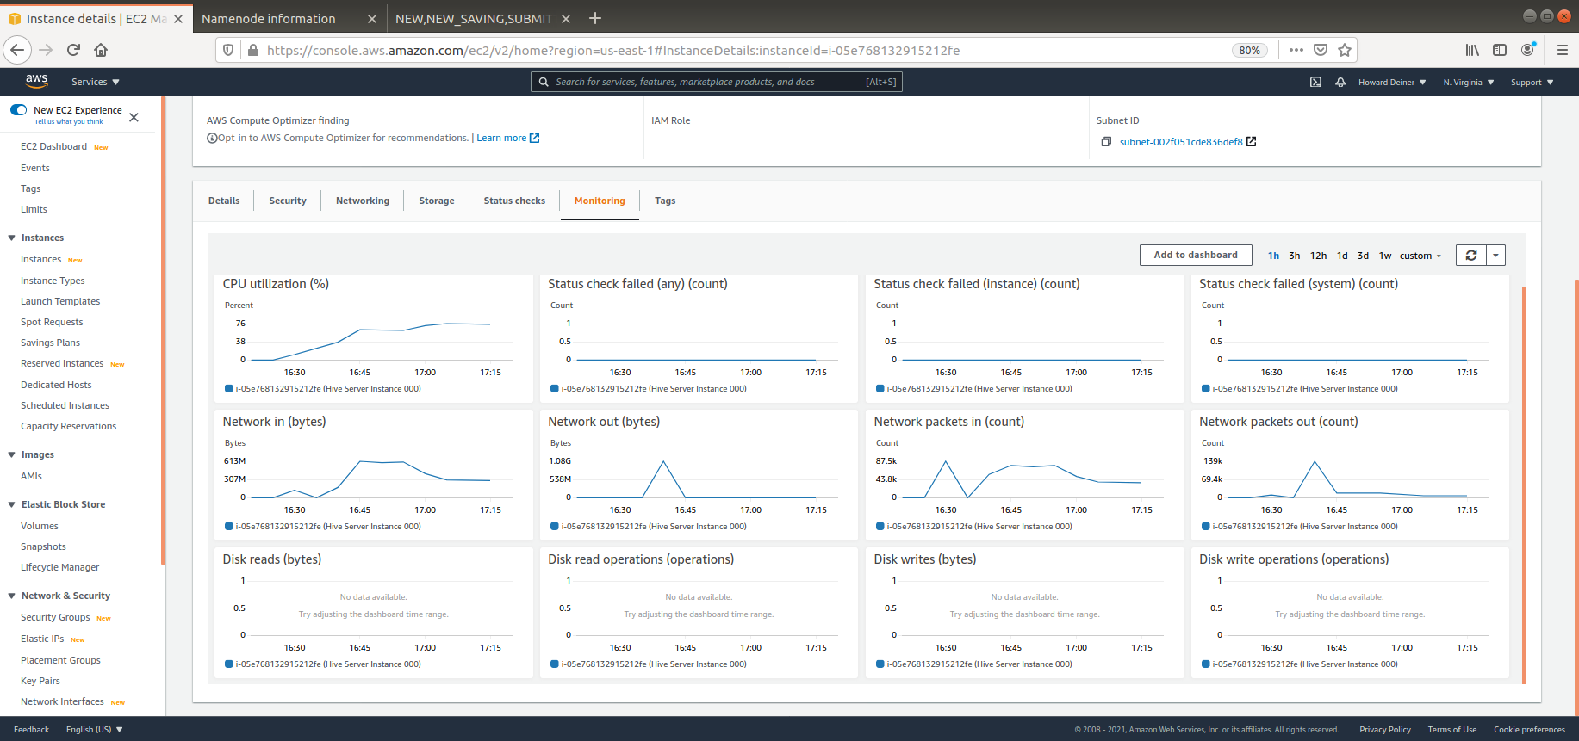The width and height of the screenshot is (1579, 741).
Task: Click the AWS logo home icon
Action: pyautogui.click(x=36, y=81)
